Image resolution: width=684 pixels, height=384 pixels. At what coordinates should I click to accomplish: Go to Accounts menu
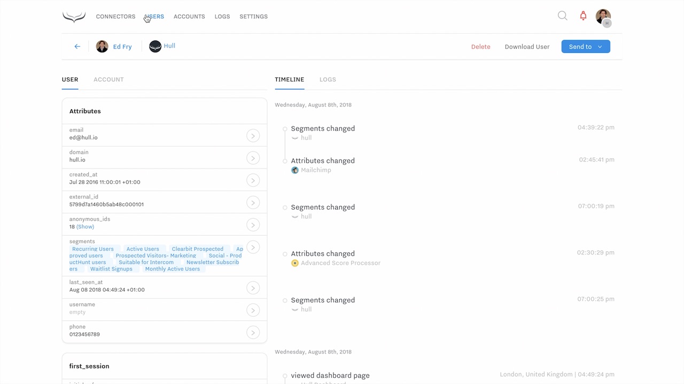coord(189,17)
